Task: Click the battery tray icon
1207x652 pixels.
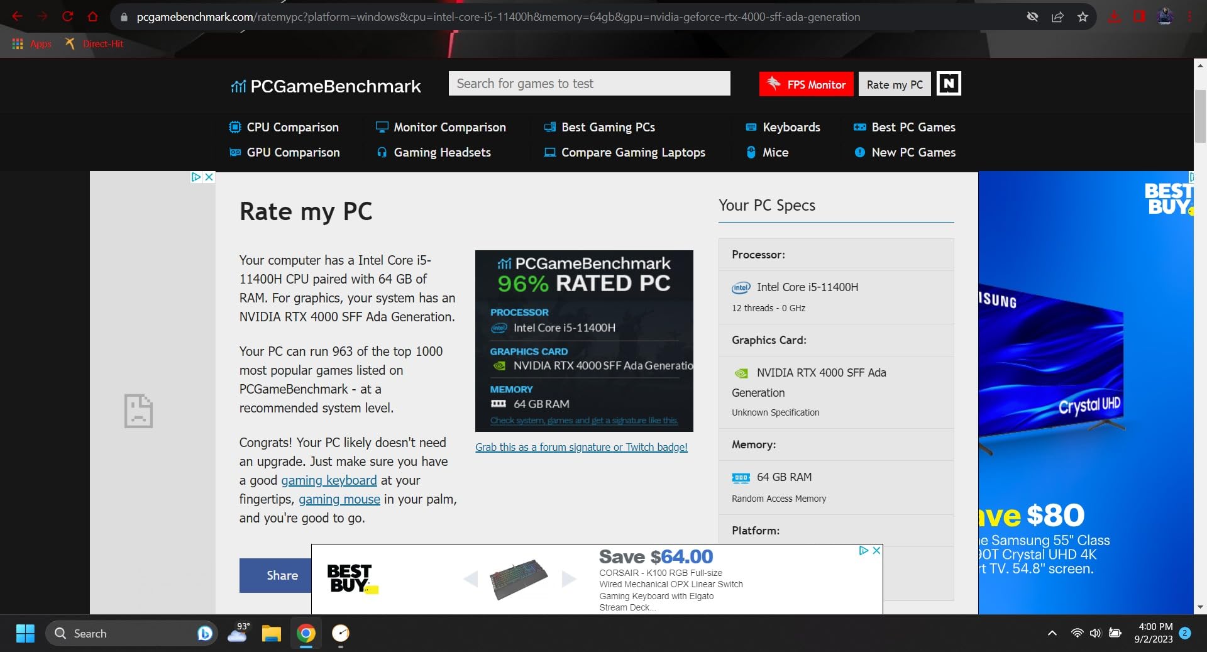Action: tap(1115, 633)
